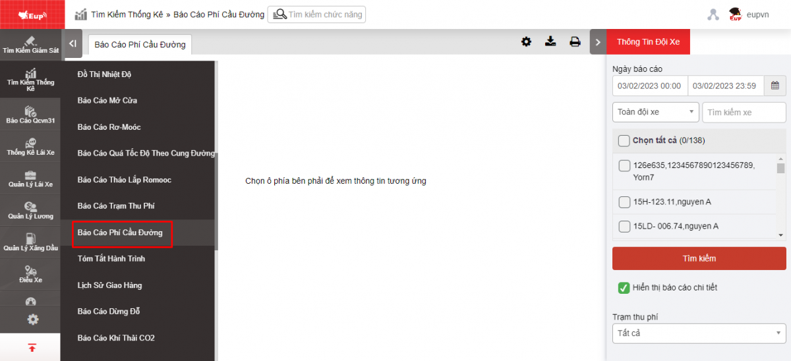Open Thống Kê Lái Xe sidebar section
Image resolution: width=791 pixels, height=361 pixels.
30,146
